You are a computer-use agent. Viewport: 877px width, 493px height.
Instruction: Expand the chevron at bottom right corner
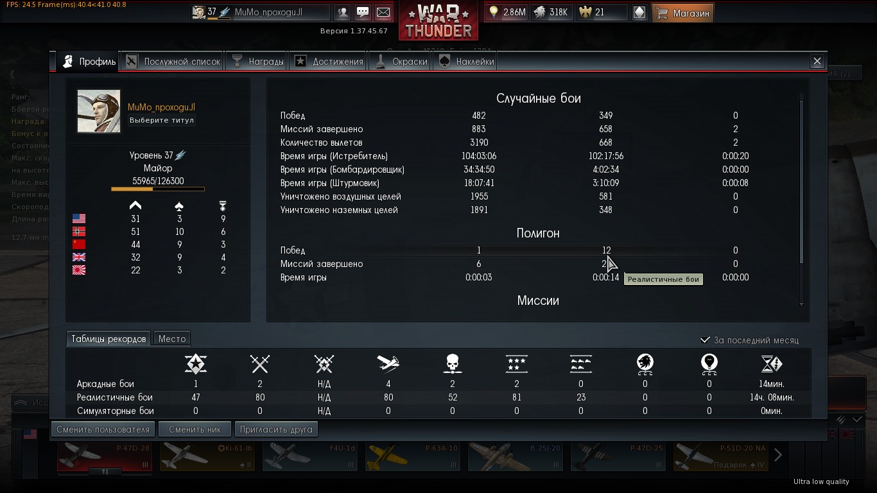[857, 419]
